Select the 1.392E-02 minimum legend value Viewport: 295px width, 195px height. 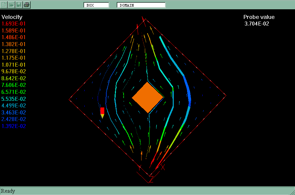point(14,126)
